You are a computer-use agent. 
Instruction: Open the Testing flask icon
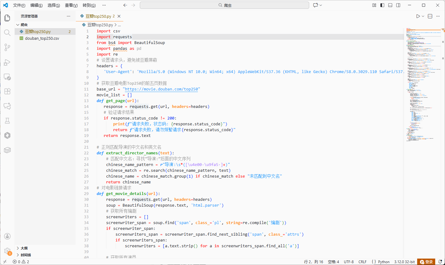tap(7, 121)
